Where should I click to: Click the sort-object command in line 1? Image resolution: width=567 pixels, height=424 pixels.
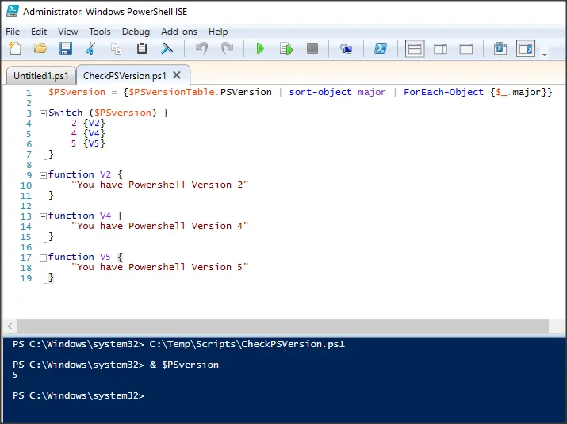[x=320, y=92]
